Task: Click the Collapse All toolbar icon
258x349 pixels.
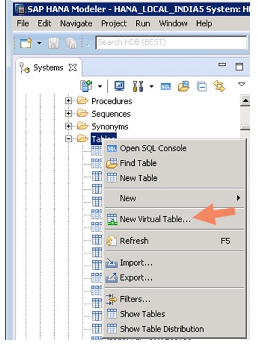Action: [201, 87]
